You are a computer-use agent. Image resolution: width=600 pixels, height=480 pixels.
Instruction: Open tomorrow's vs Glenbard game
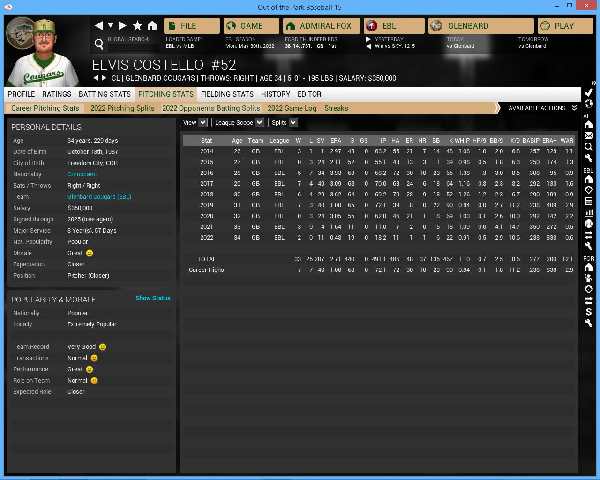[x=532, y=46]
